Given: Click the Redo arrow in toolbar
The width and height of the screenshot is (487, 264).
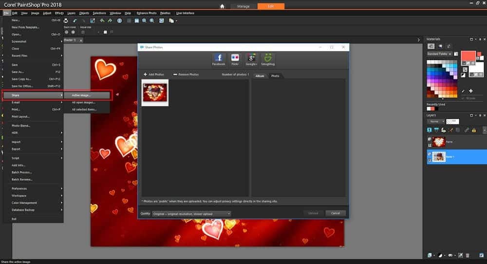Looking at the screenshot, I should pyautogui.click(x=84, y=21).
